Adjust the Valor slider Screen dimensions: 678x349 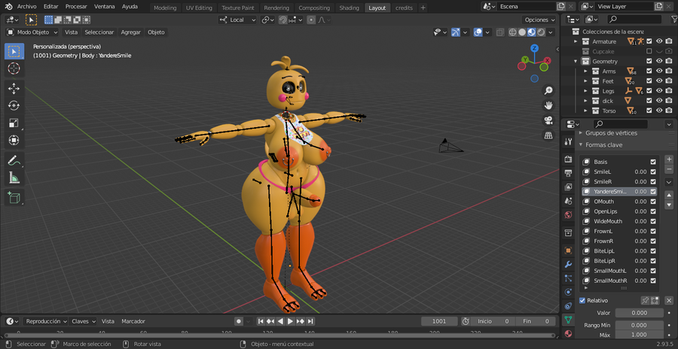coord(639,313)
